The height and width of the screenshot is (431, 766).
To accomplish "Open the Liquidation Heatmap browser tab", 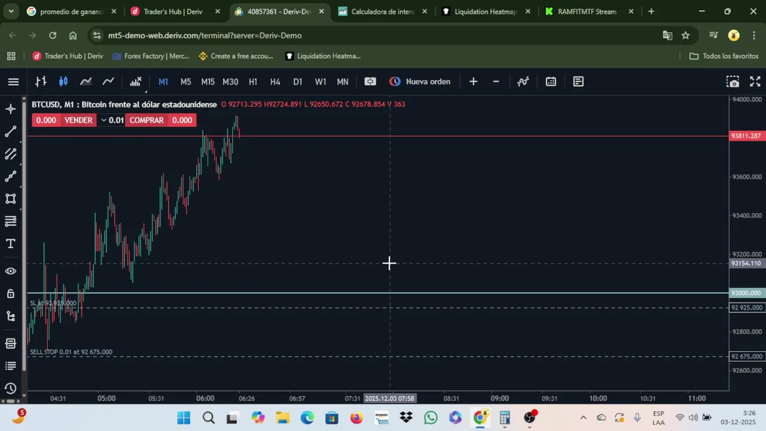I will coord(486,11).
